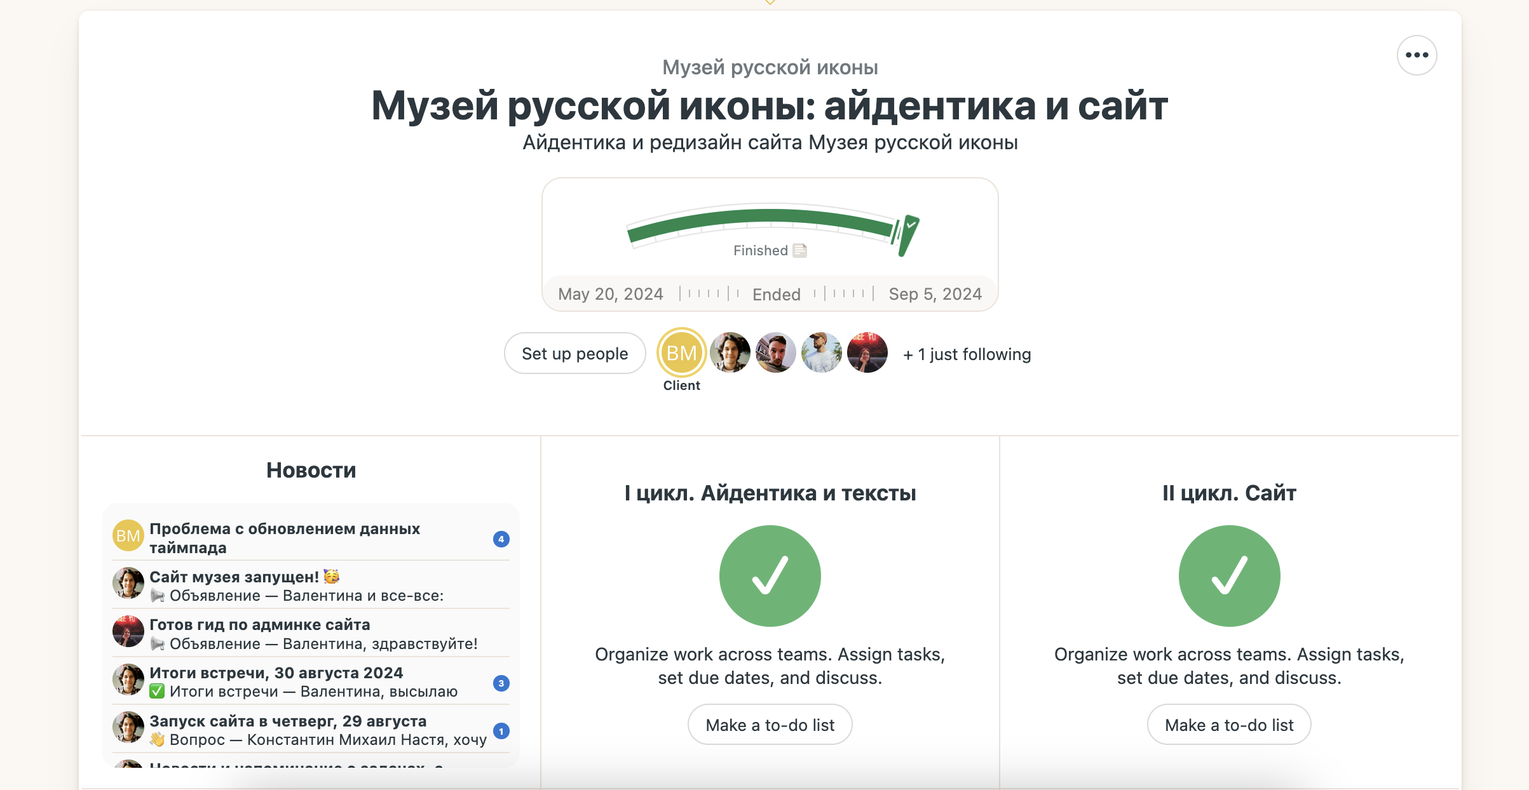
Task: Click the curly-haired person avatar after BM
Action: (730, 352)
